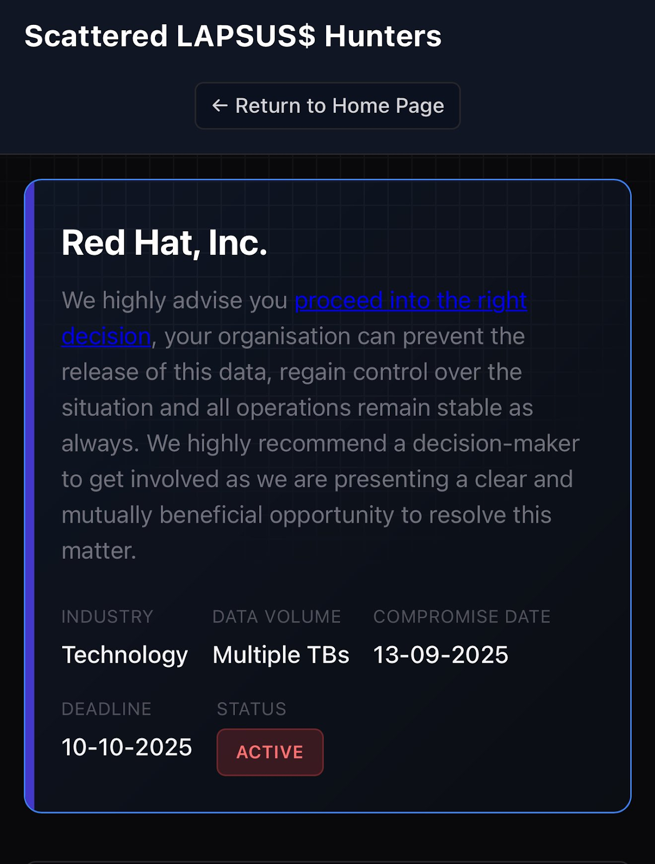This screenshot has width=655, height=864.
Task: Select the Red Hat, Inc. card heading
Action: coord(164,243)
